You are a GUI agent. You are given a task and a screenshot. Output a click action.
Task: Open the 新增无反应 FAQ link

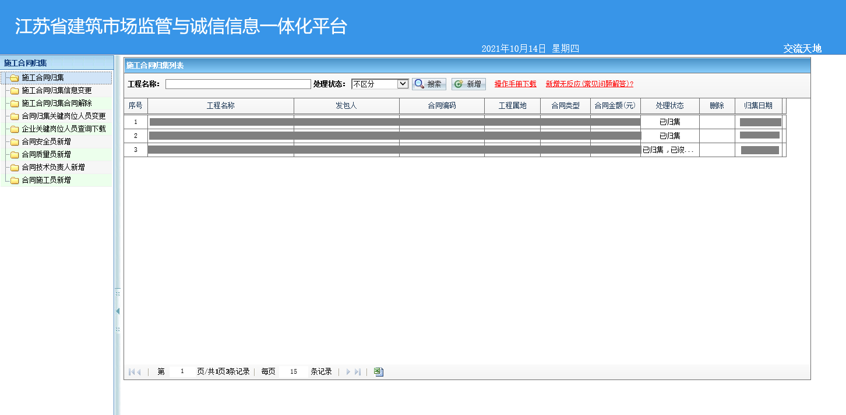point(589,84)
